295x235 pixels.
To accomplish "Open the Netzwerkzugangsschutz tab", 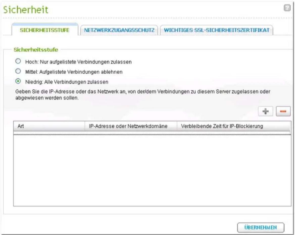I will pos(119,30).
